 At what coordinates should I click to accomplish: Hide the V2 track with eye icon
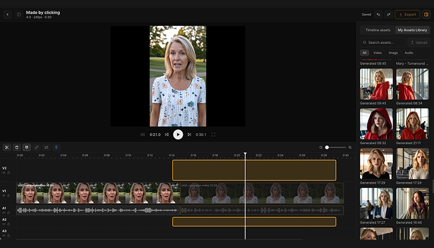[4, 173]
